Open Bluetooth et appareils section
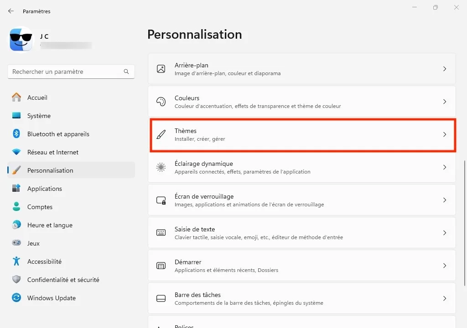The image size is (467, 328). tap(58, 134)
